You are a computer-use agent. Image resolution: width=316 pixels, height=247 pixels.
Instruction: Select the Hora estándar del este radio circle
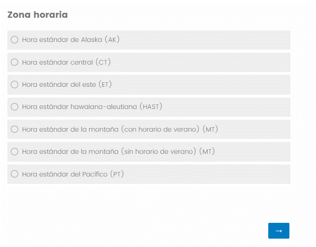(14, 84)
